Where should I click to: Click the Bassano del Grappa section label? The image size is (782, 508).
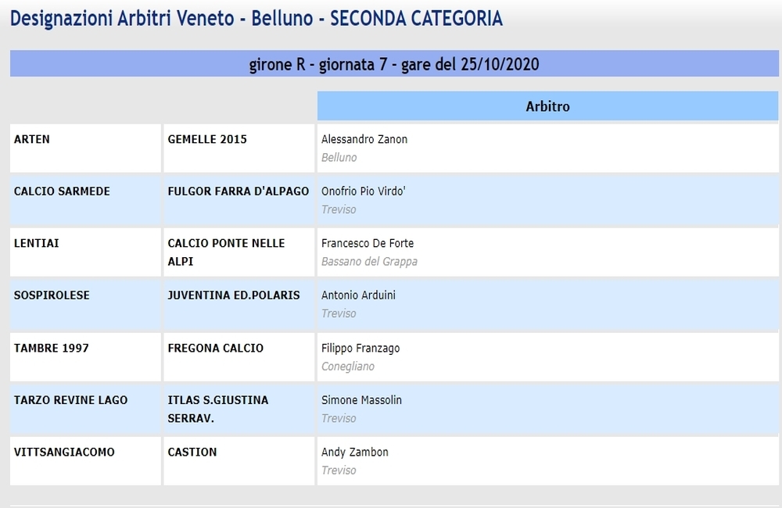369,262
